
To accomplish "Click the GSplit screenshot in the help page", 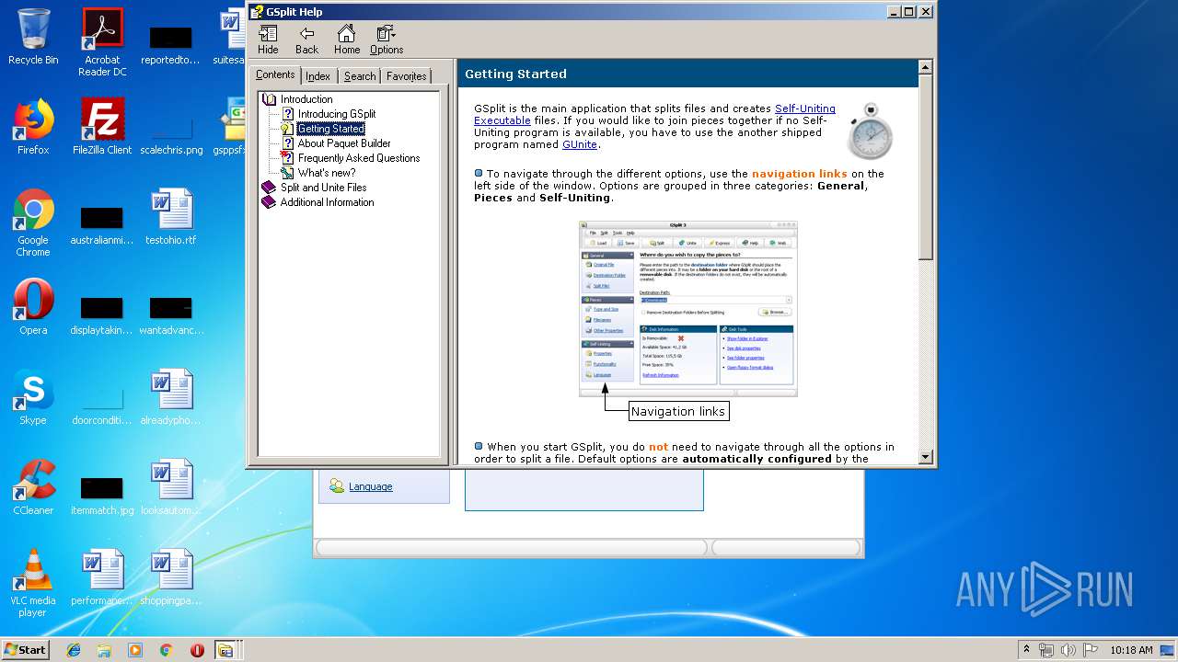I will 687,308.
